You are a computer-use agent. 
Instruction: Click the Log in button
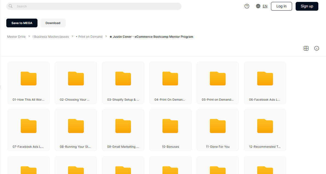[x=281, y=6]
